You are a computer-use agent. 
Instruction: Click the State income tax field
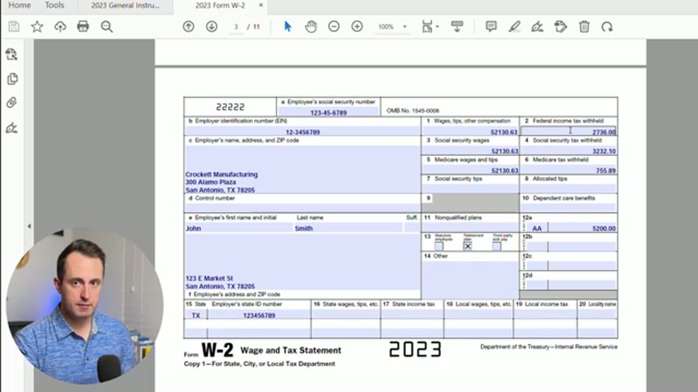pyautogui.click(x=412, y=315)
